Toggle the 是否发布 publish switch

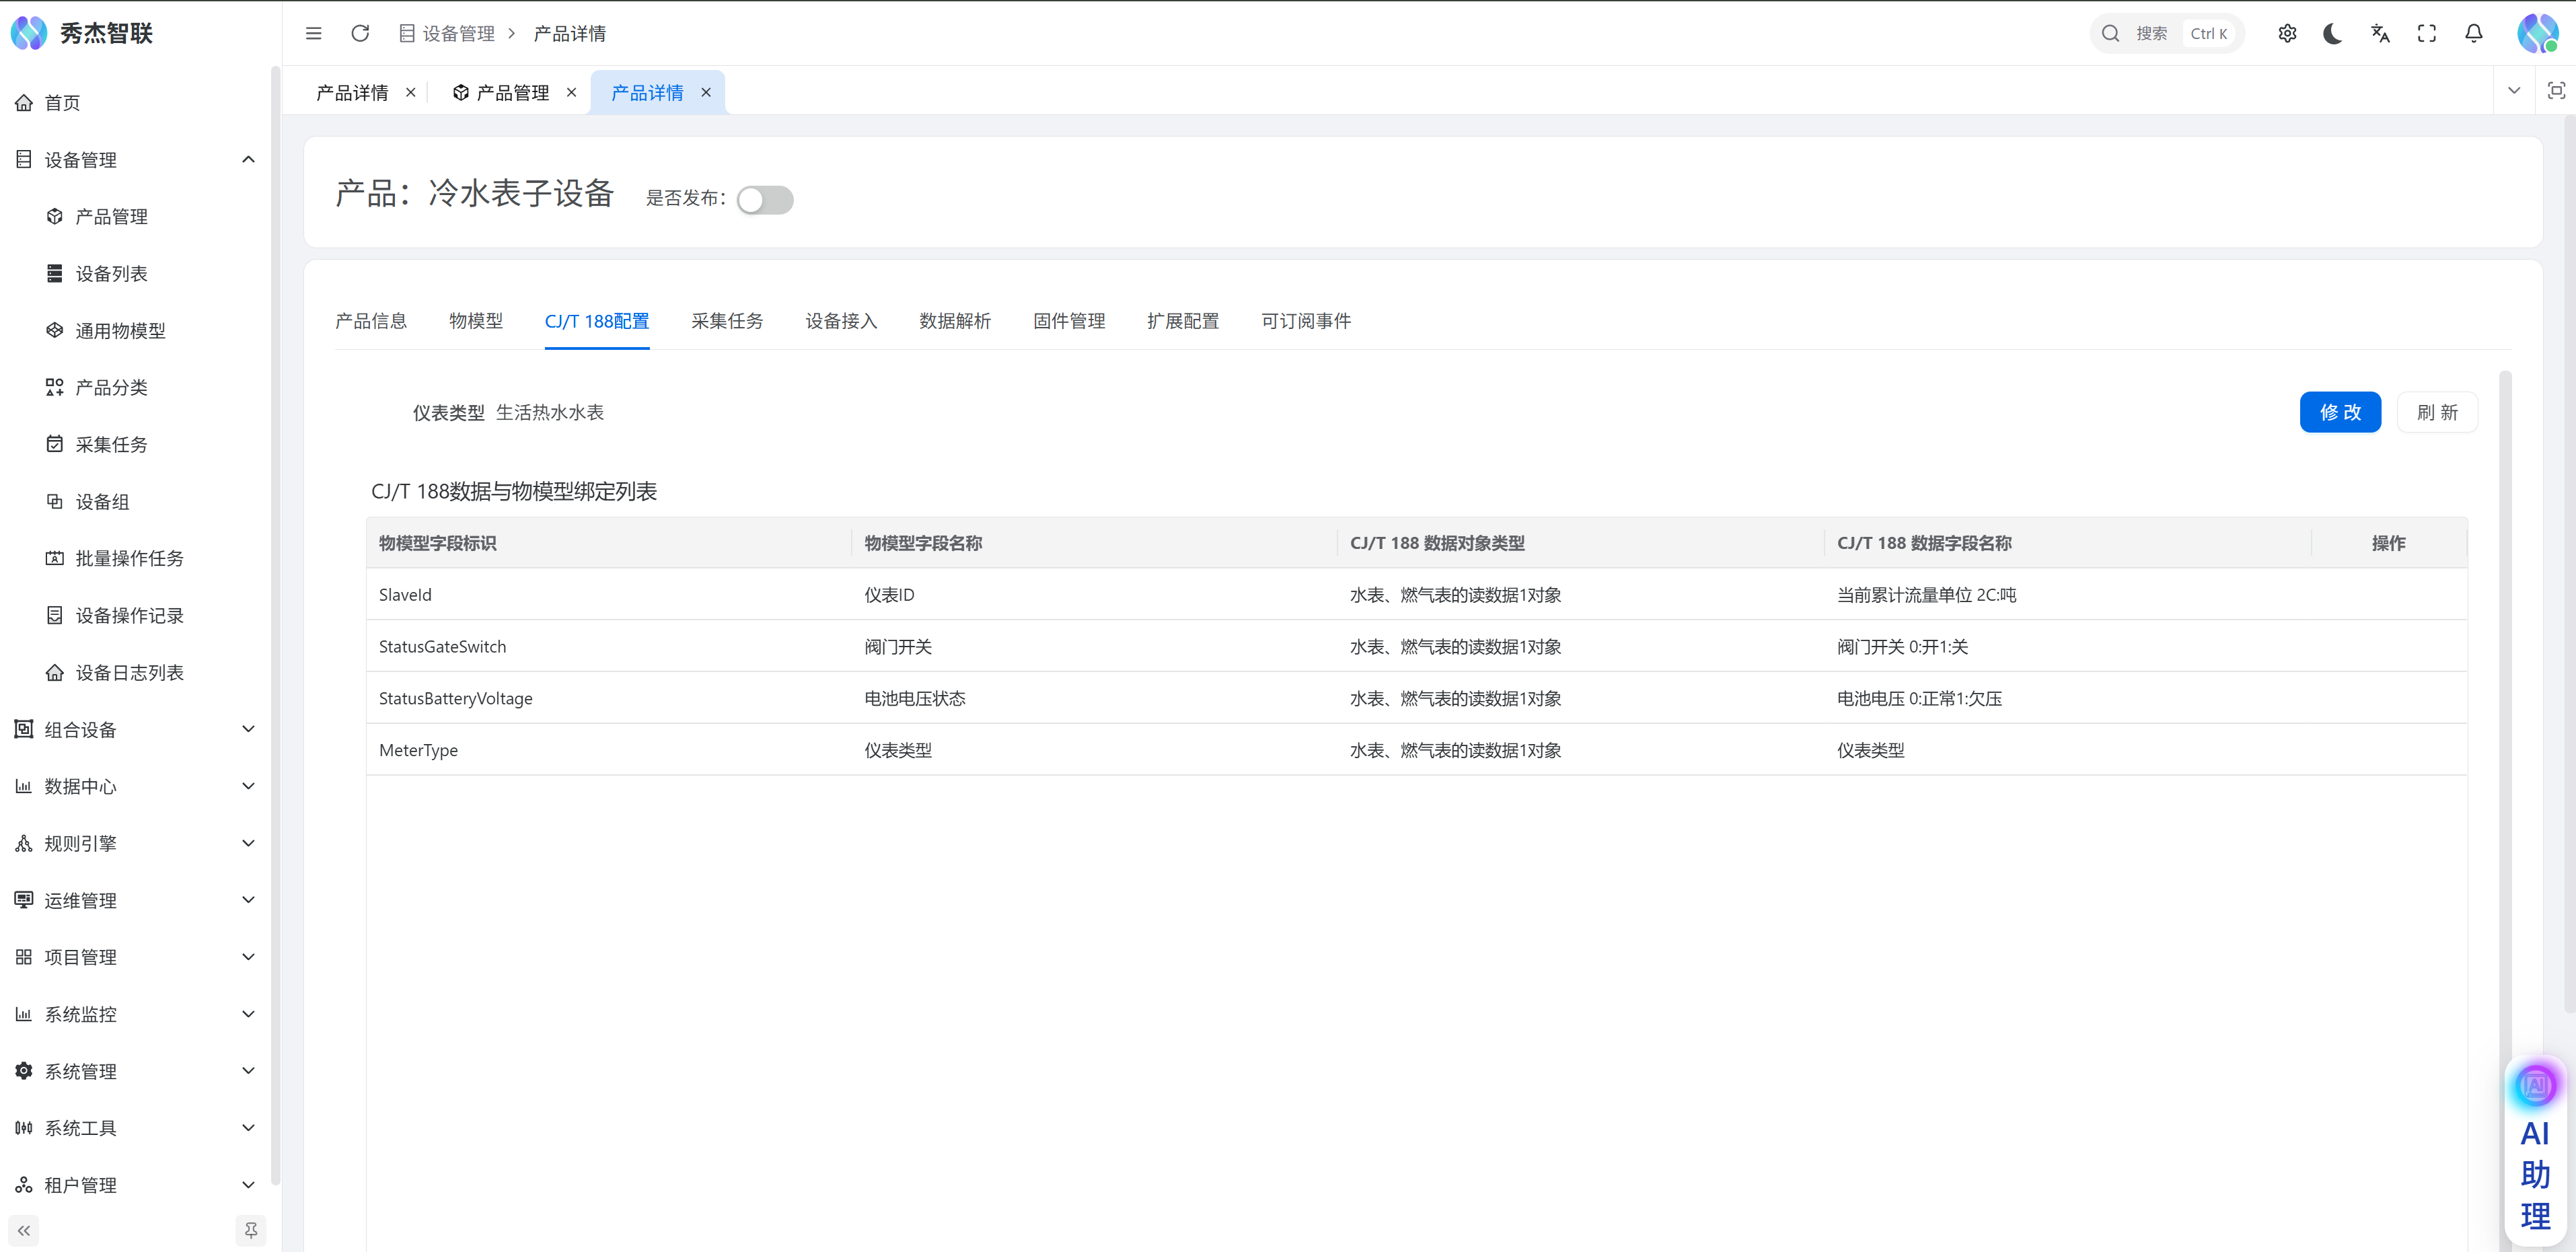[765, 199]
